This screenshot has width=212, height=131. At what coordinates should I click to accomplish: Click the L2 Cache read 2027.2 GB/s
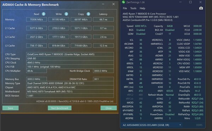(x=36, y=37)
